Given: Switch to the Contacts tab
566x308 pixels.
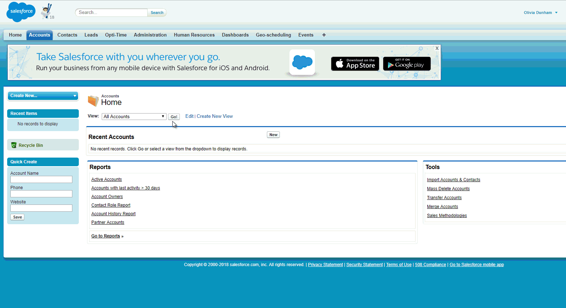Looking at the screenshot, I should pyautogui.click(x=67, y=35).
